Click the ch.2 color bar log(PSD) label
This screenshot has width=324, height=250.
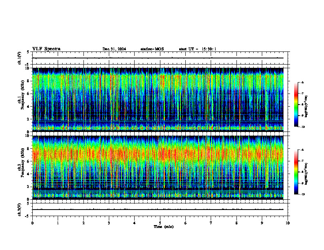tap(306, 174)
